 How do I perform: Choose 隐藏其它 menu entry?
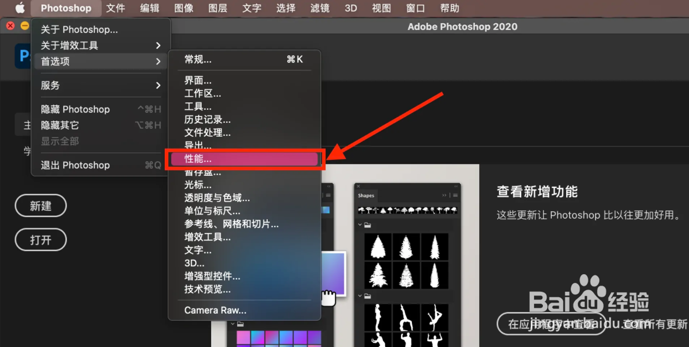tap(101, 125)
